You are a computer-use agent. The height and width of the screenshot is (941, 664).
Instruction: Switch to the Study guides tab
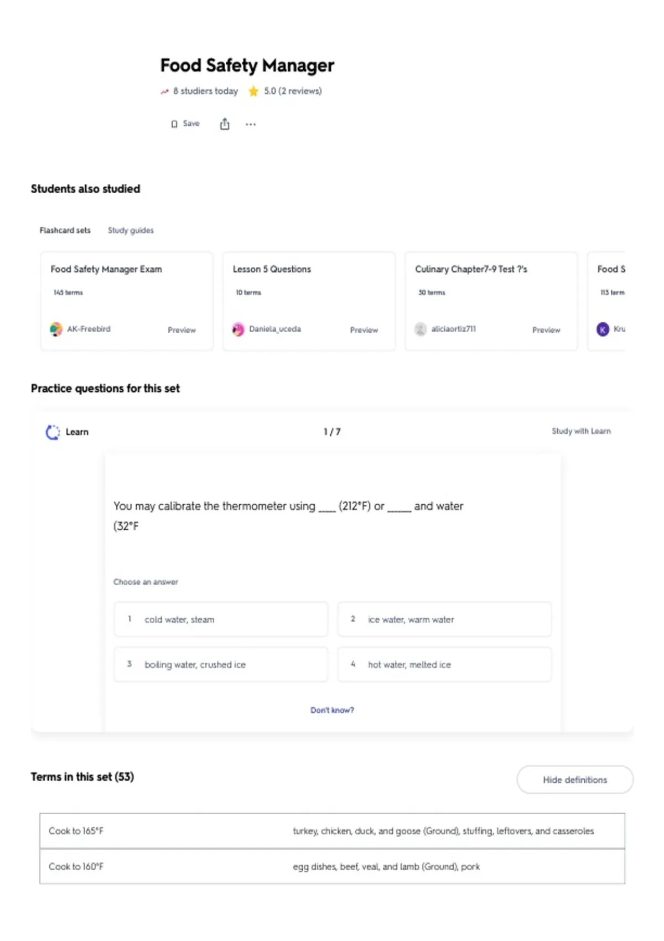[131, 230]
